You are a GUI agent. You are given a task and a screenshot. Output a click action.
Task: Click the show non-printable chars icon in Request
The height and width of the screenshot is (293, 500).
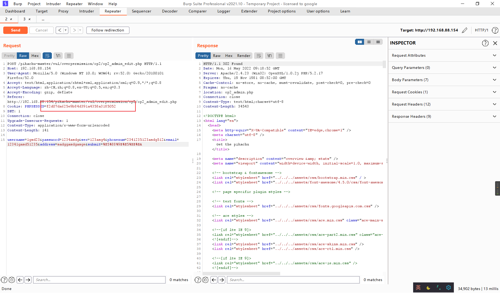coord(58,56)
